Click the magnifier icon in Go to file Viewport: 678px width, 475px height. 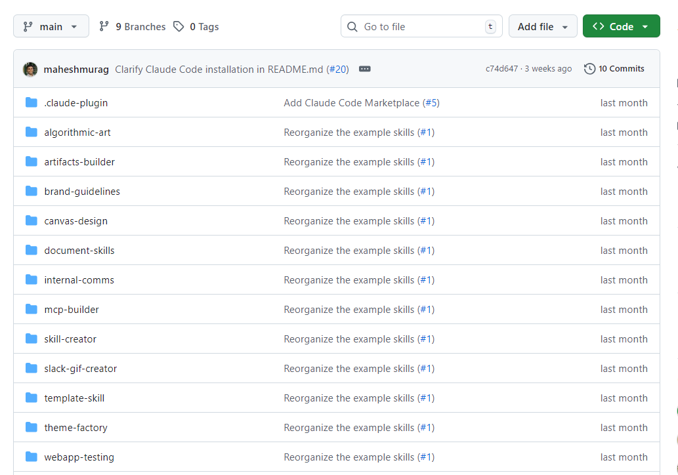point(352,27)
